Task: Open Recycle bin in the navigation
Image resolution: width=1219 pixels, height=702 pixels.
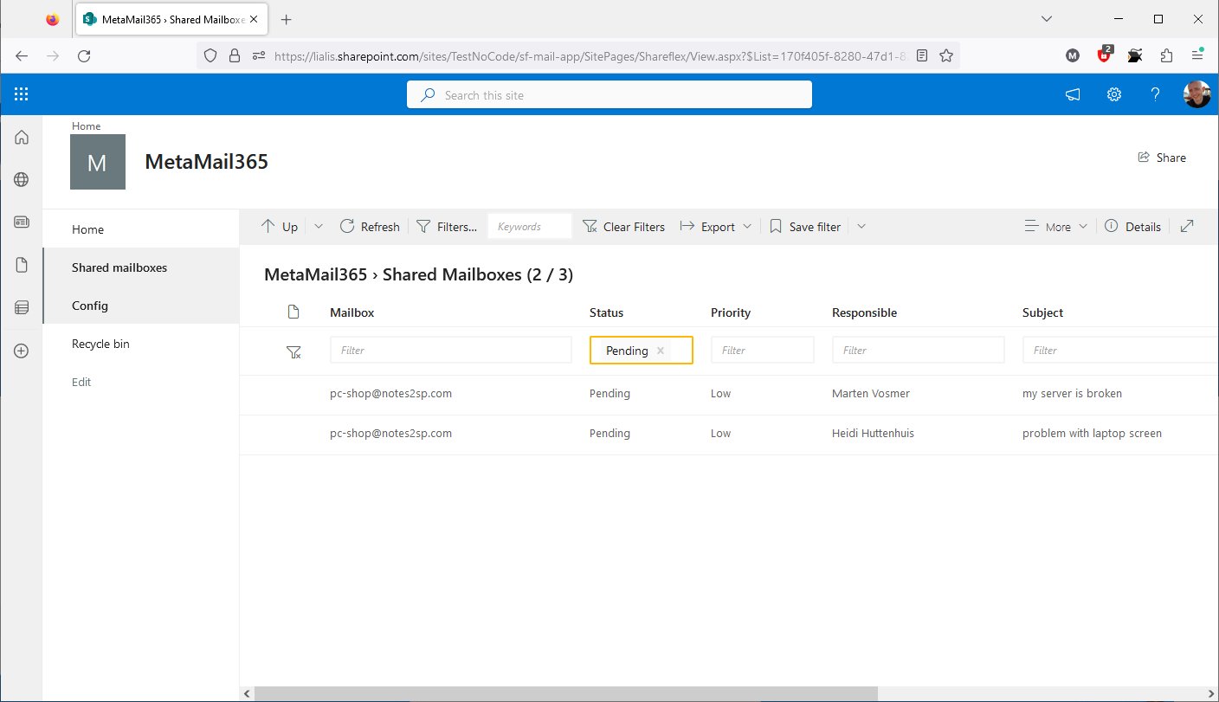Action: tap(100, 344)
